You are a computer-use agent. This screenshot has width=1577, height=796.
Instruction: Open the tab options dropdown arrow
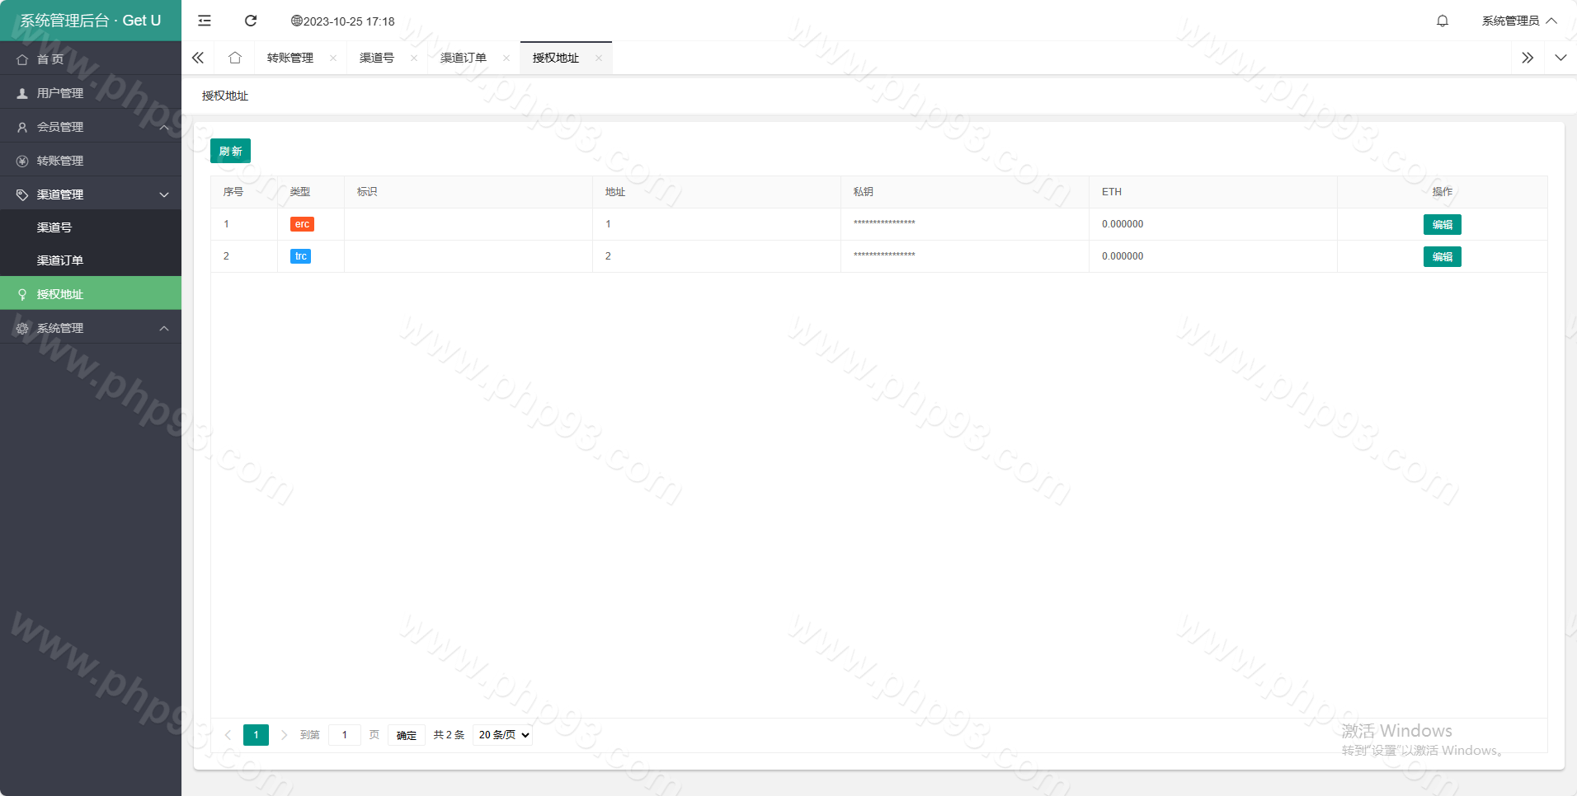tap(1561, 58)
